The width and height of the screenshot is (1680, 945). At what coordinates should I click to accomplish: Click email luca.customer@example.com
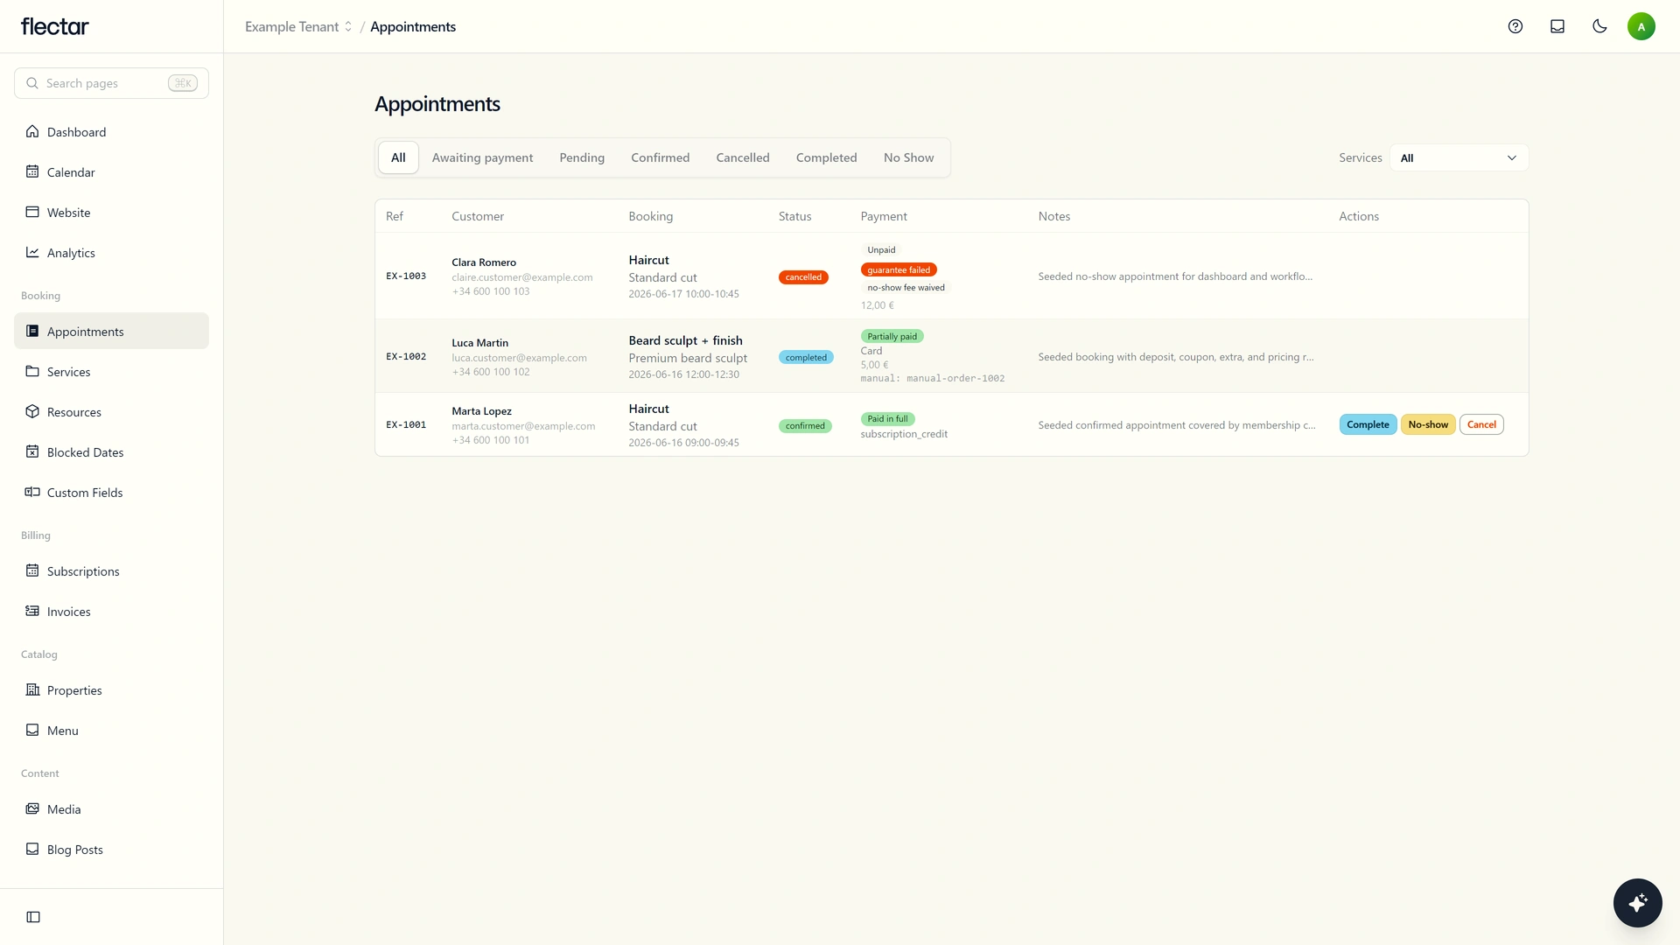click(x=519, y=358)
